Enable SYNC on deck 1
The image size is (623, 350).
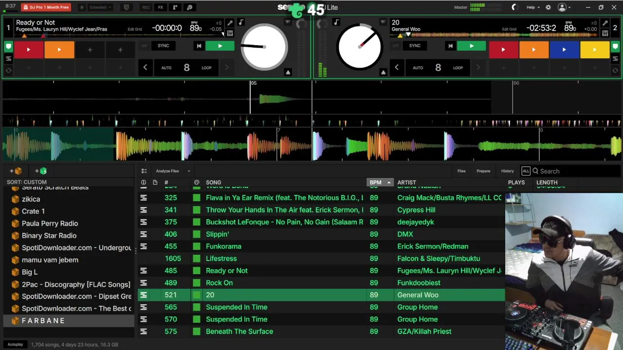click(164, 46)
